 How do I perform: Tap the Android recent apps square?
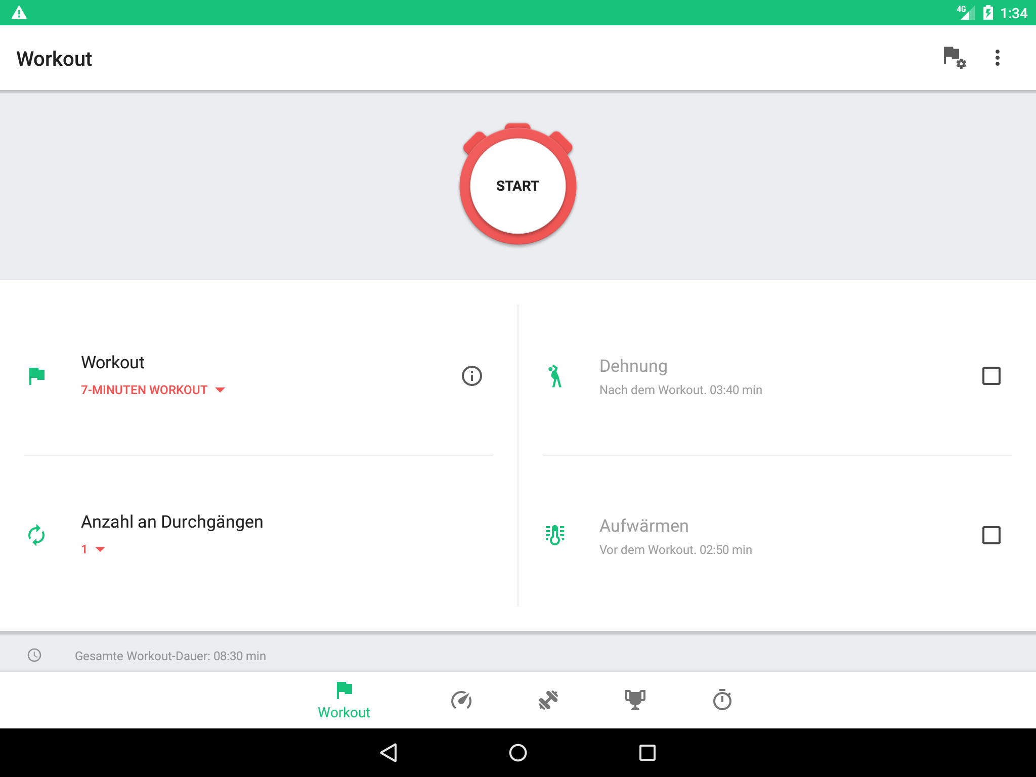[x=647, y=753]
